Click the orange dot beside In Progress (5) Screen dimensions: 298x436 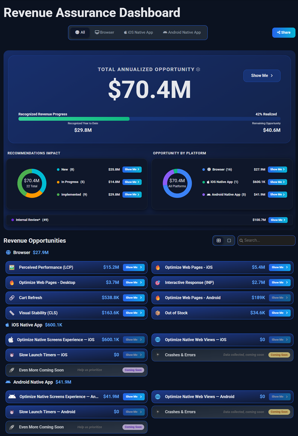click(x=58, y=182)
